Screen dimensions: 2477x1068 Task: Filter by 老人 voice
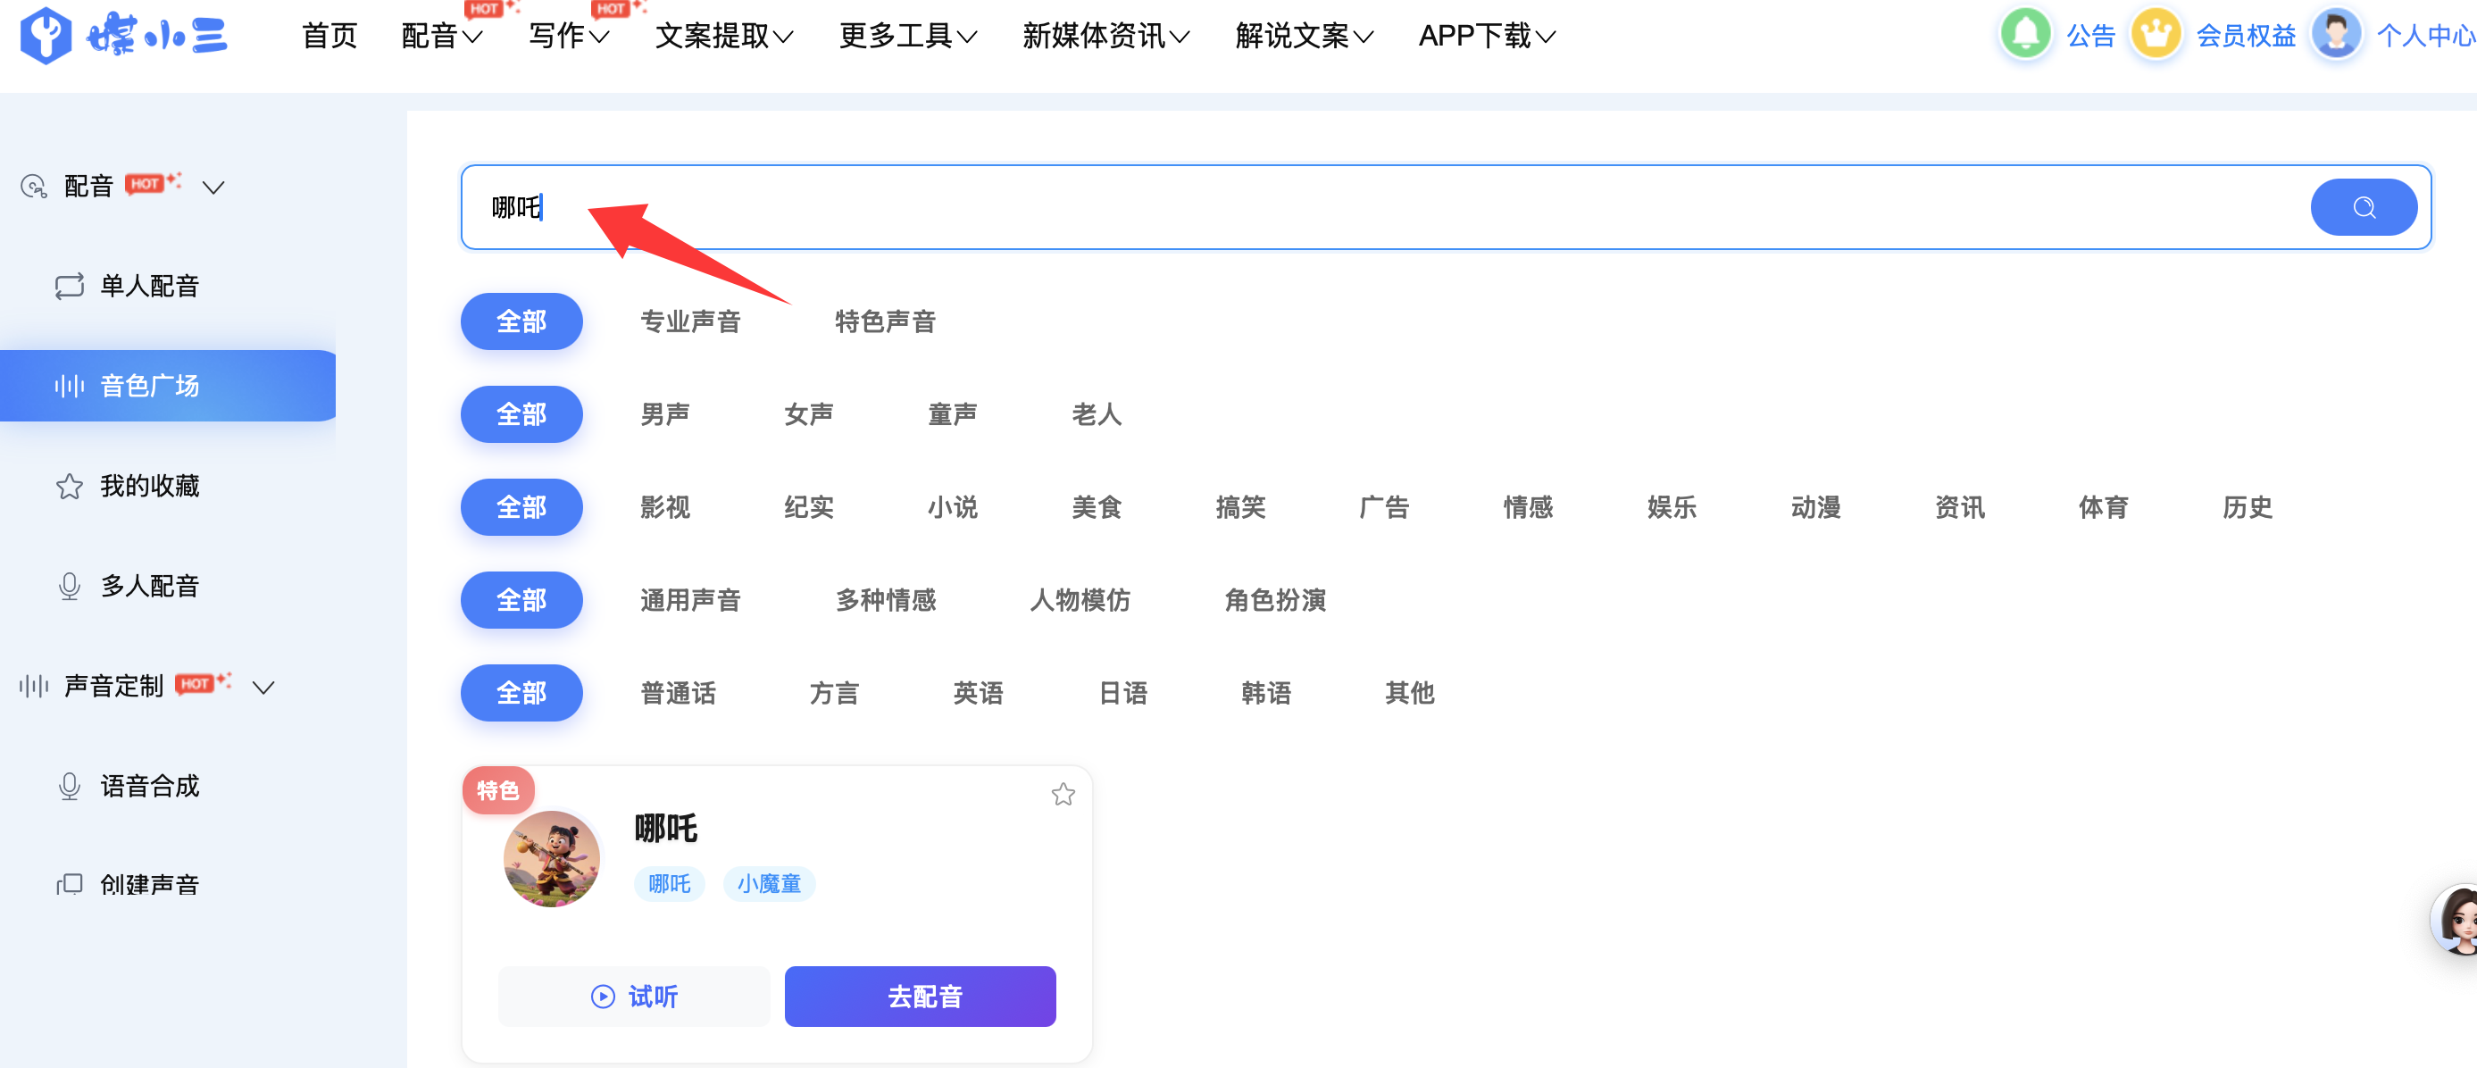1097,414
